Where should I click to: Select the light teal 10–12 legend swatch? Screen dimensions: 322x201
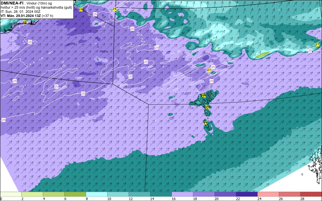point(118,194)
